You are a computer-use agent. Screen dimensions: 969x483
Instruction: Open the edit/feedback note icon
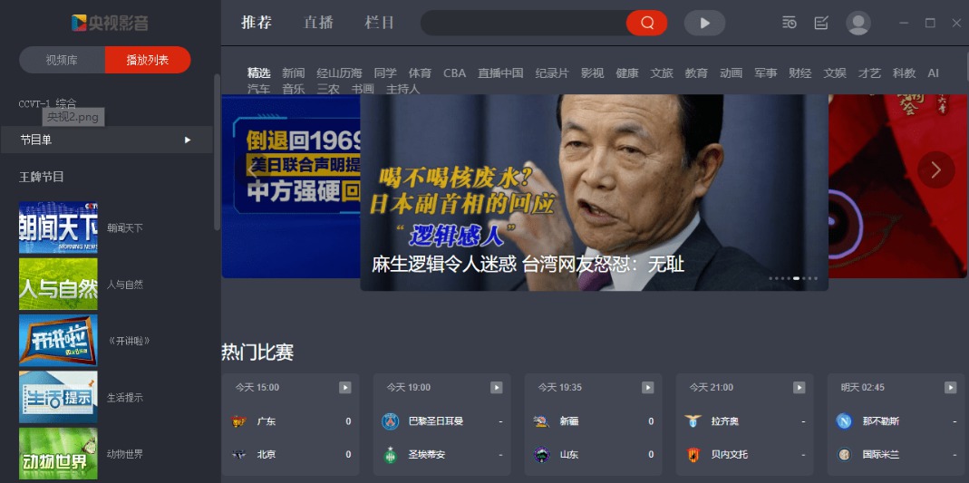(820, 23)
